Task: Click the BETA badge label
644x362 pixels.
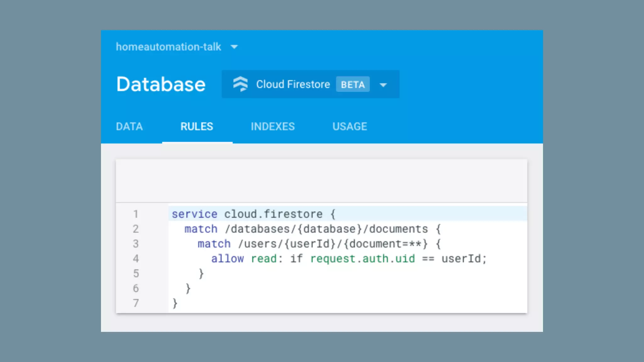Action: (x=353, y=85)
